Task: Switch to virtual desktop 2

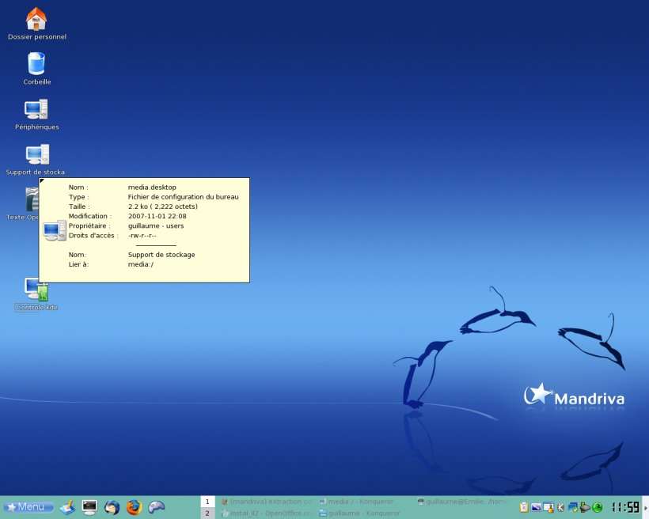Action: pyautogui.click(x=208, y=513)
